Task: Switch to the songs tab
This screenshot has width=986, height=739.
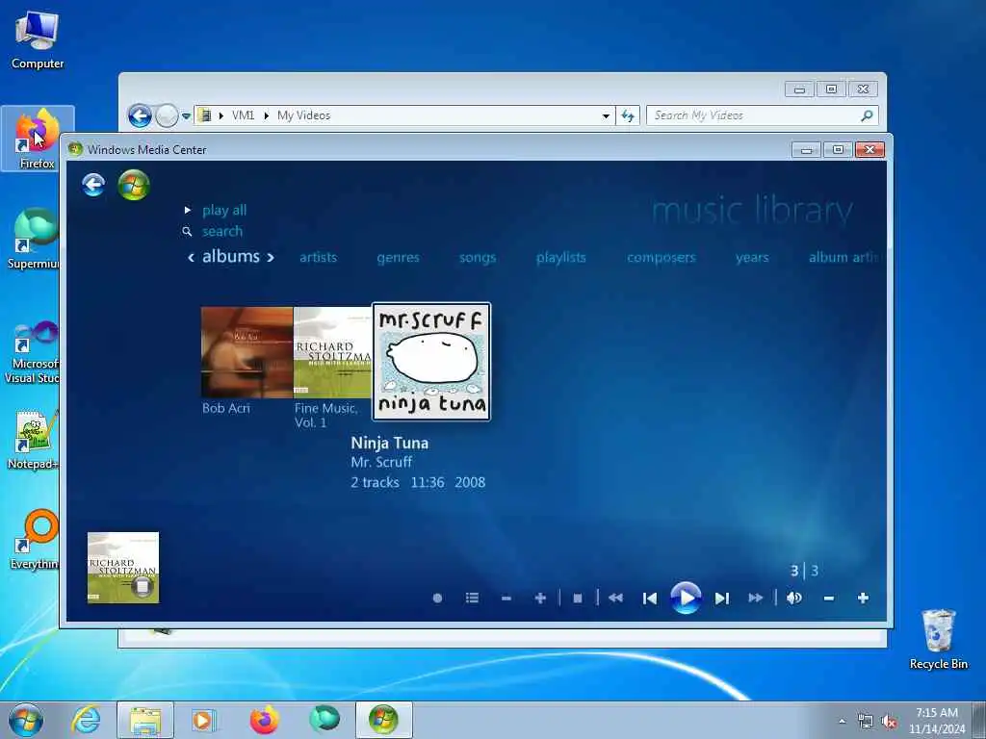Action: [x=478, y=257]
